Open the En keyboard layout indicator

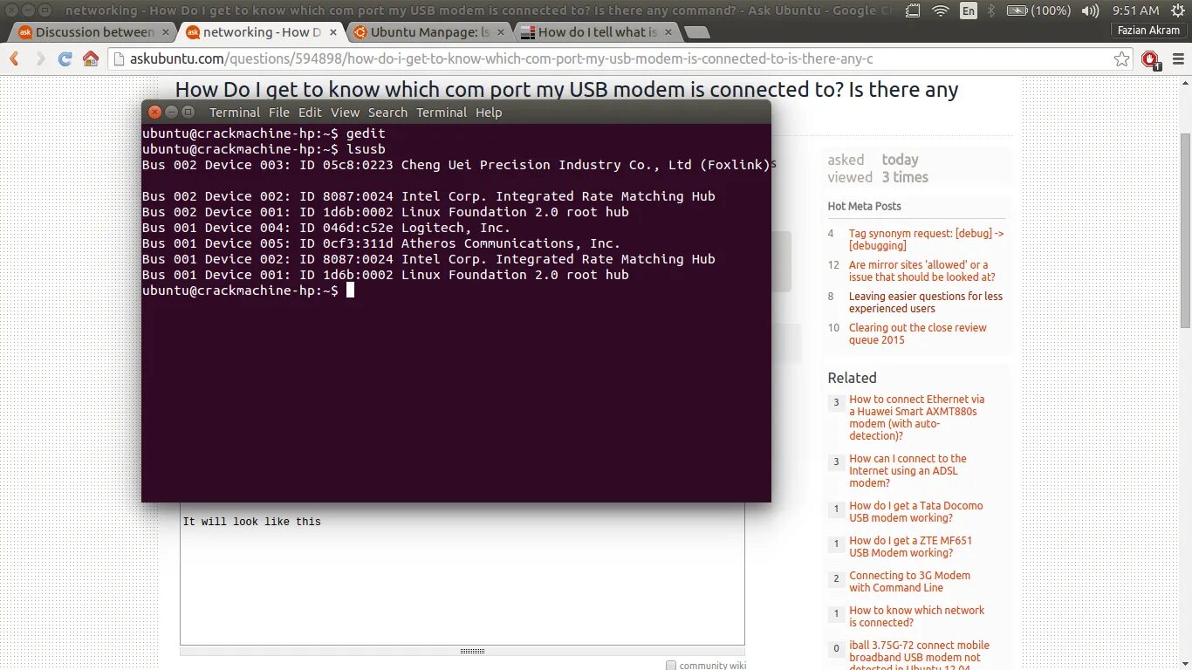coord(969,10)
